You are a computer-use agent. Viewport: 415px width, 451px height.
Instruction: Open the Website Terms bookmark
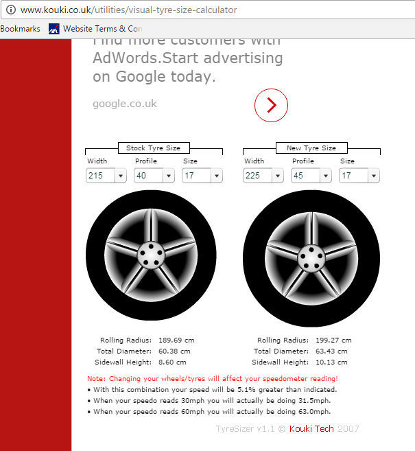[x=102, y=29]
